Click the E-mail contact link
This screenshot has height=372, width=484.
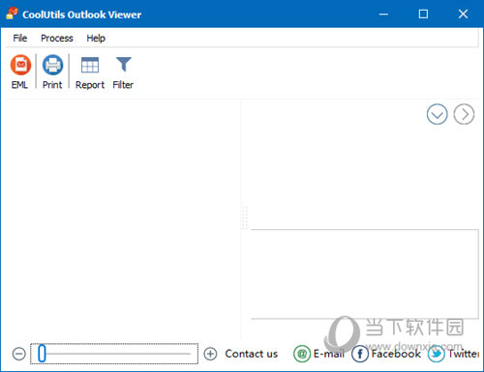point(329,354)
